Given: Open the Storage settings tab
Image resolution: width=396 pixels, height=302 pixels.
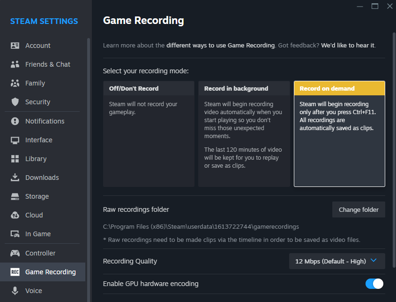Looking at the screenshot, I should [x=37, y=196].
